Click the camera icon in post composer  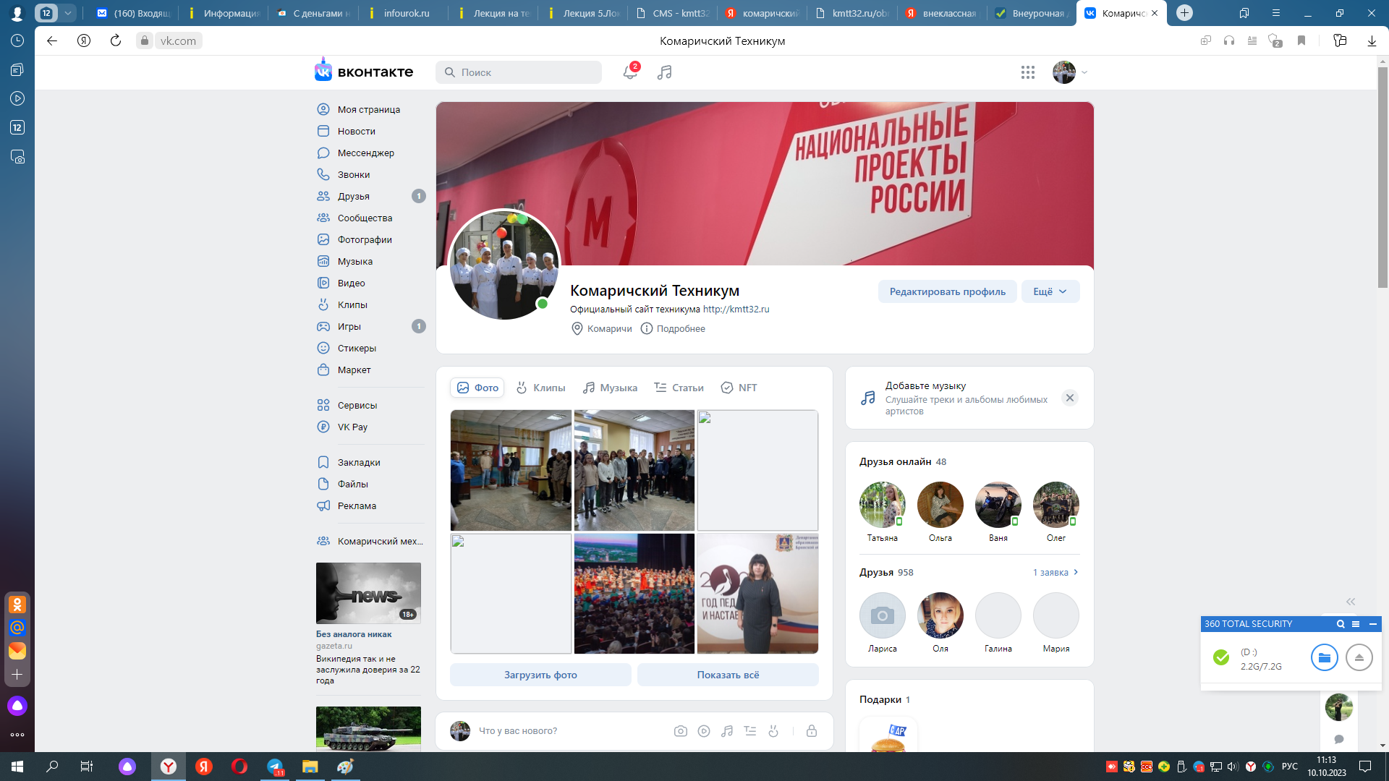681,731
